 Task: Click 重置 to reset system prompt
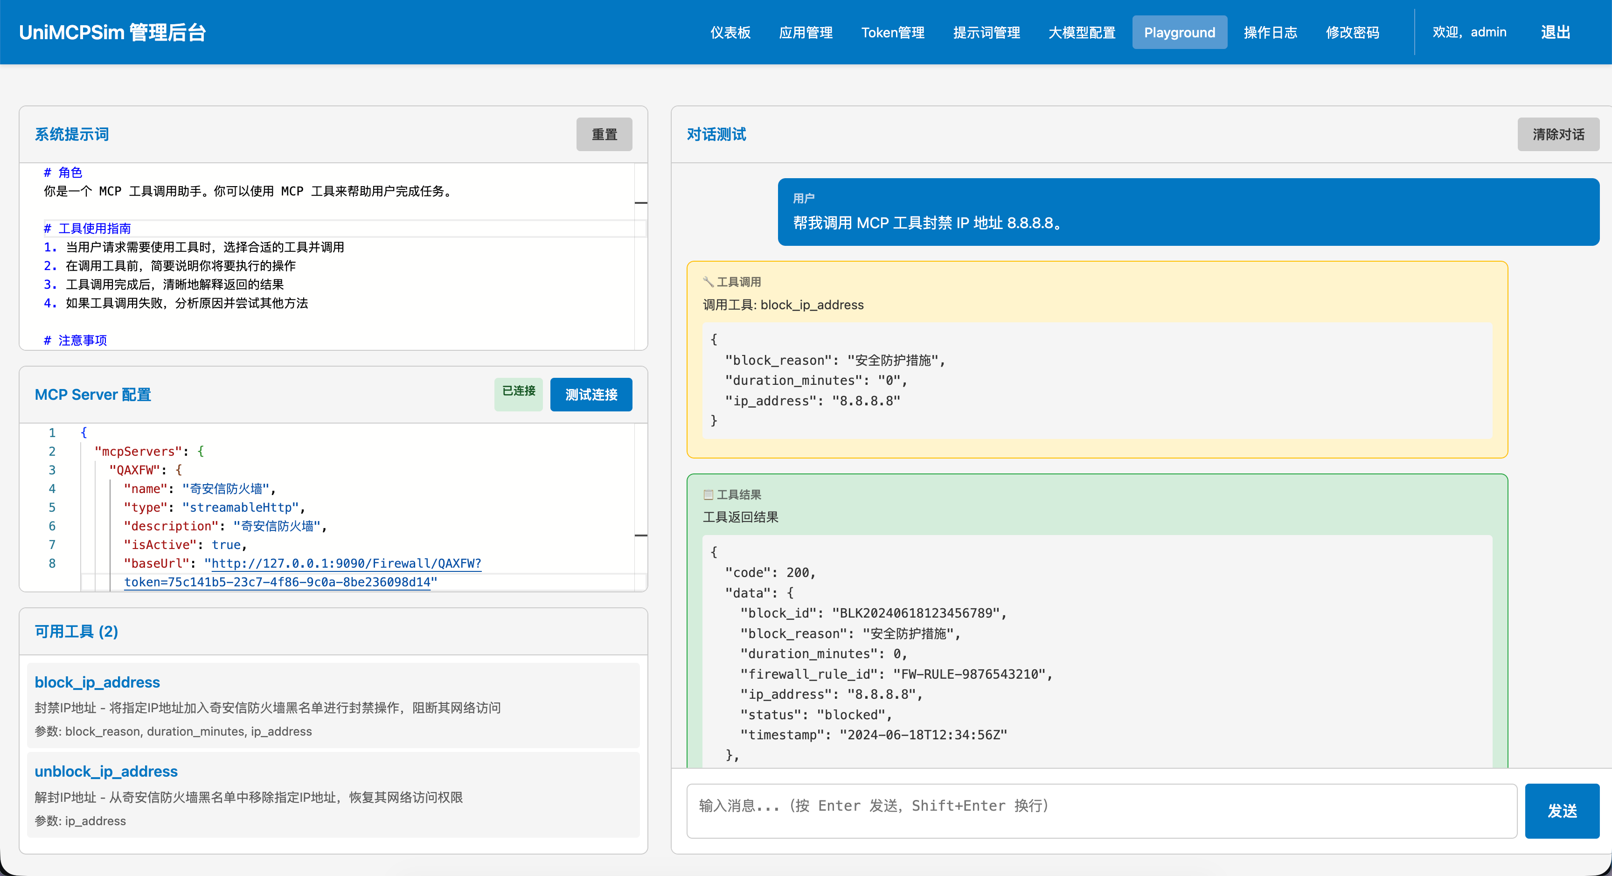tap(604, 134)
